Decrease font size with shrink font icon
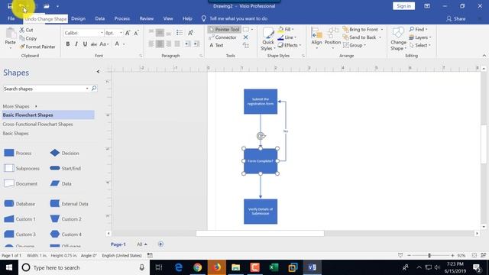Image resolution: width=489 pixels, height=275 pixels. [136, 33]
